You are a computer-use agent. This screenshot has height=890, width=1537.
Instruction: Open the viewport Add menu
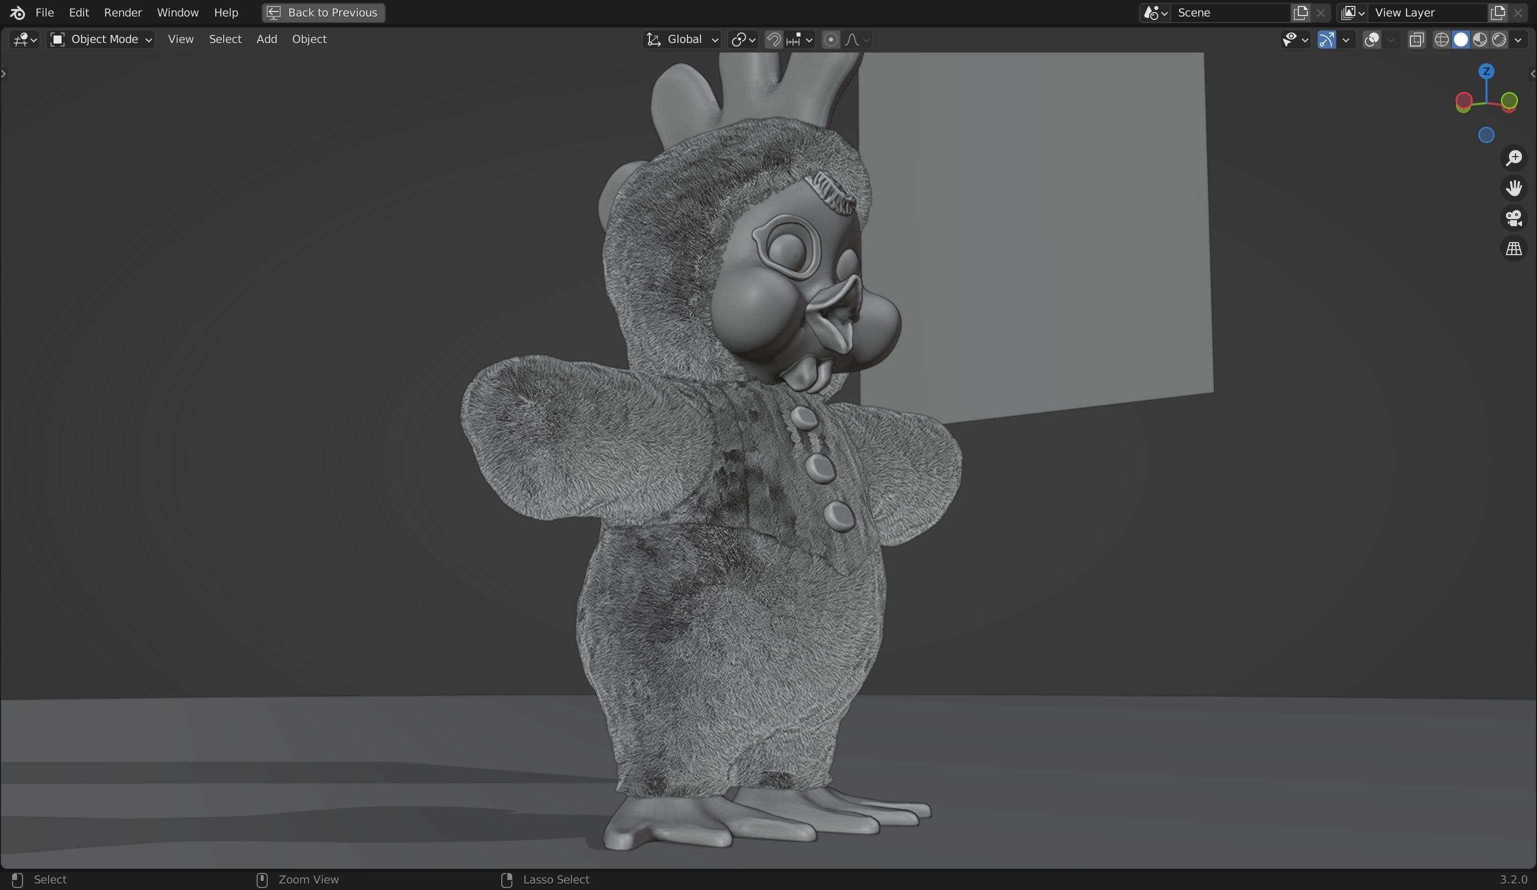click(x=267, y=40)
